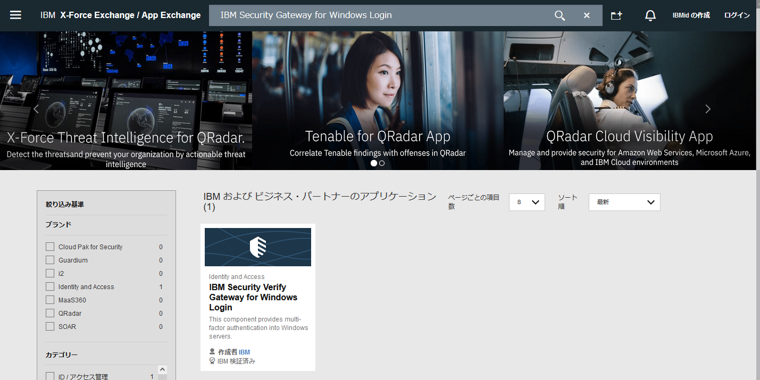The height and width of the screenshot is (380, 760).
Task: Open the notifications bell
Action: pyautogui.click(x=650, y=15)
